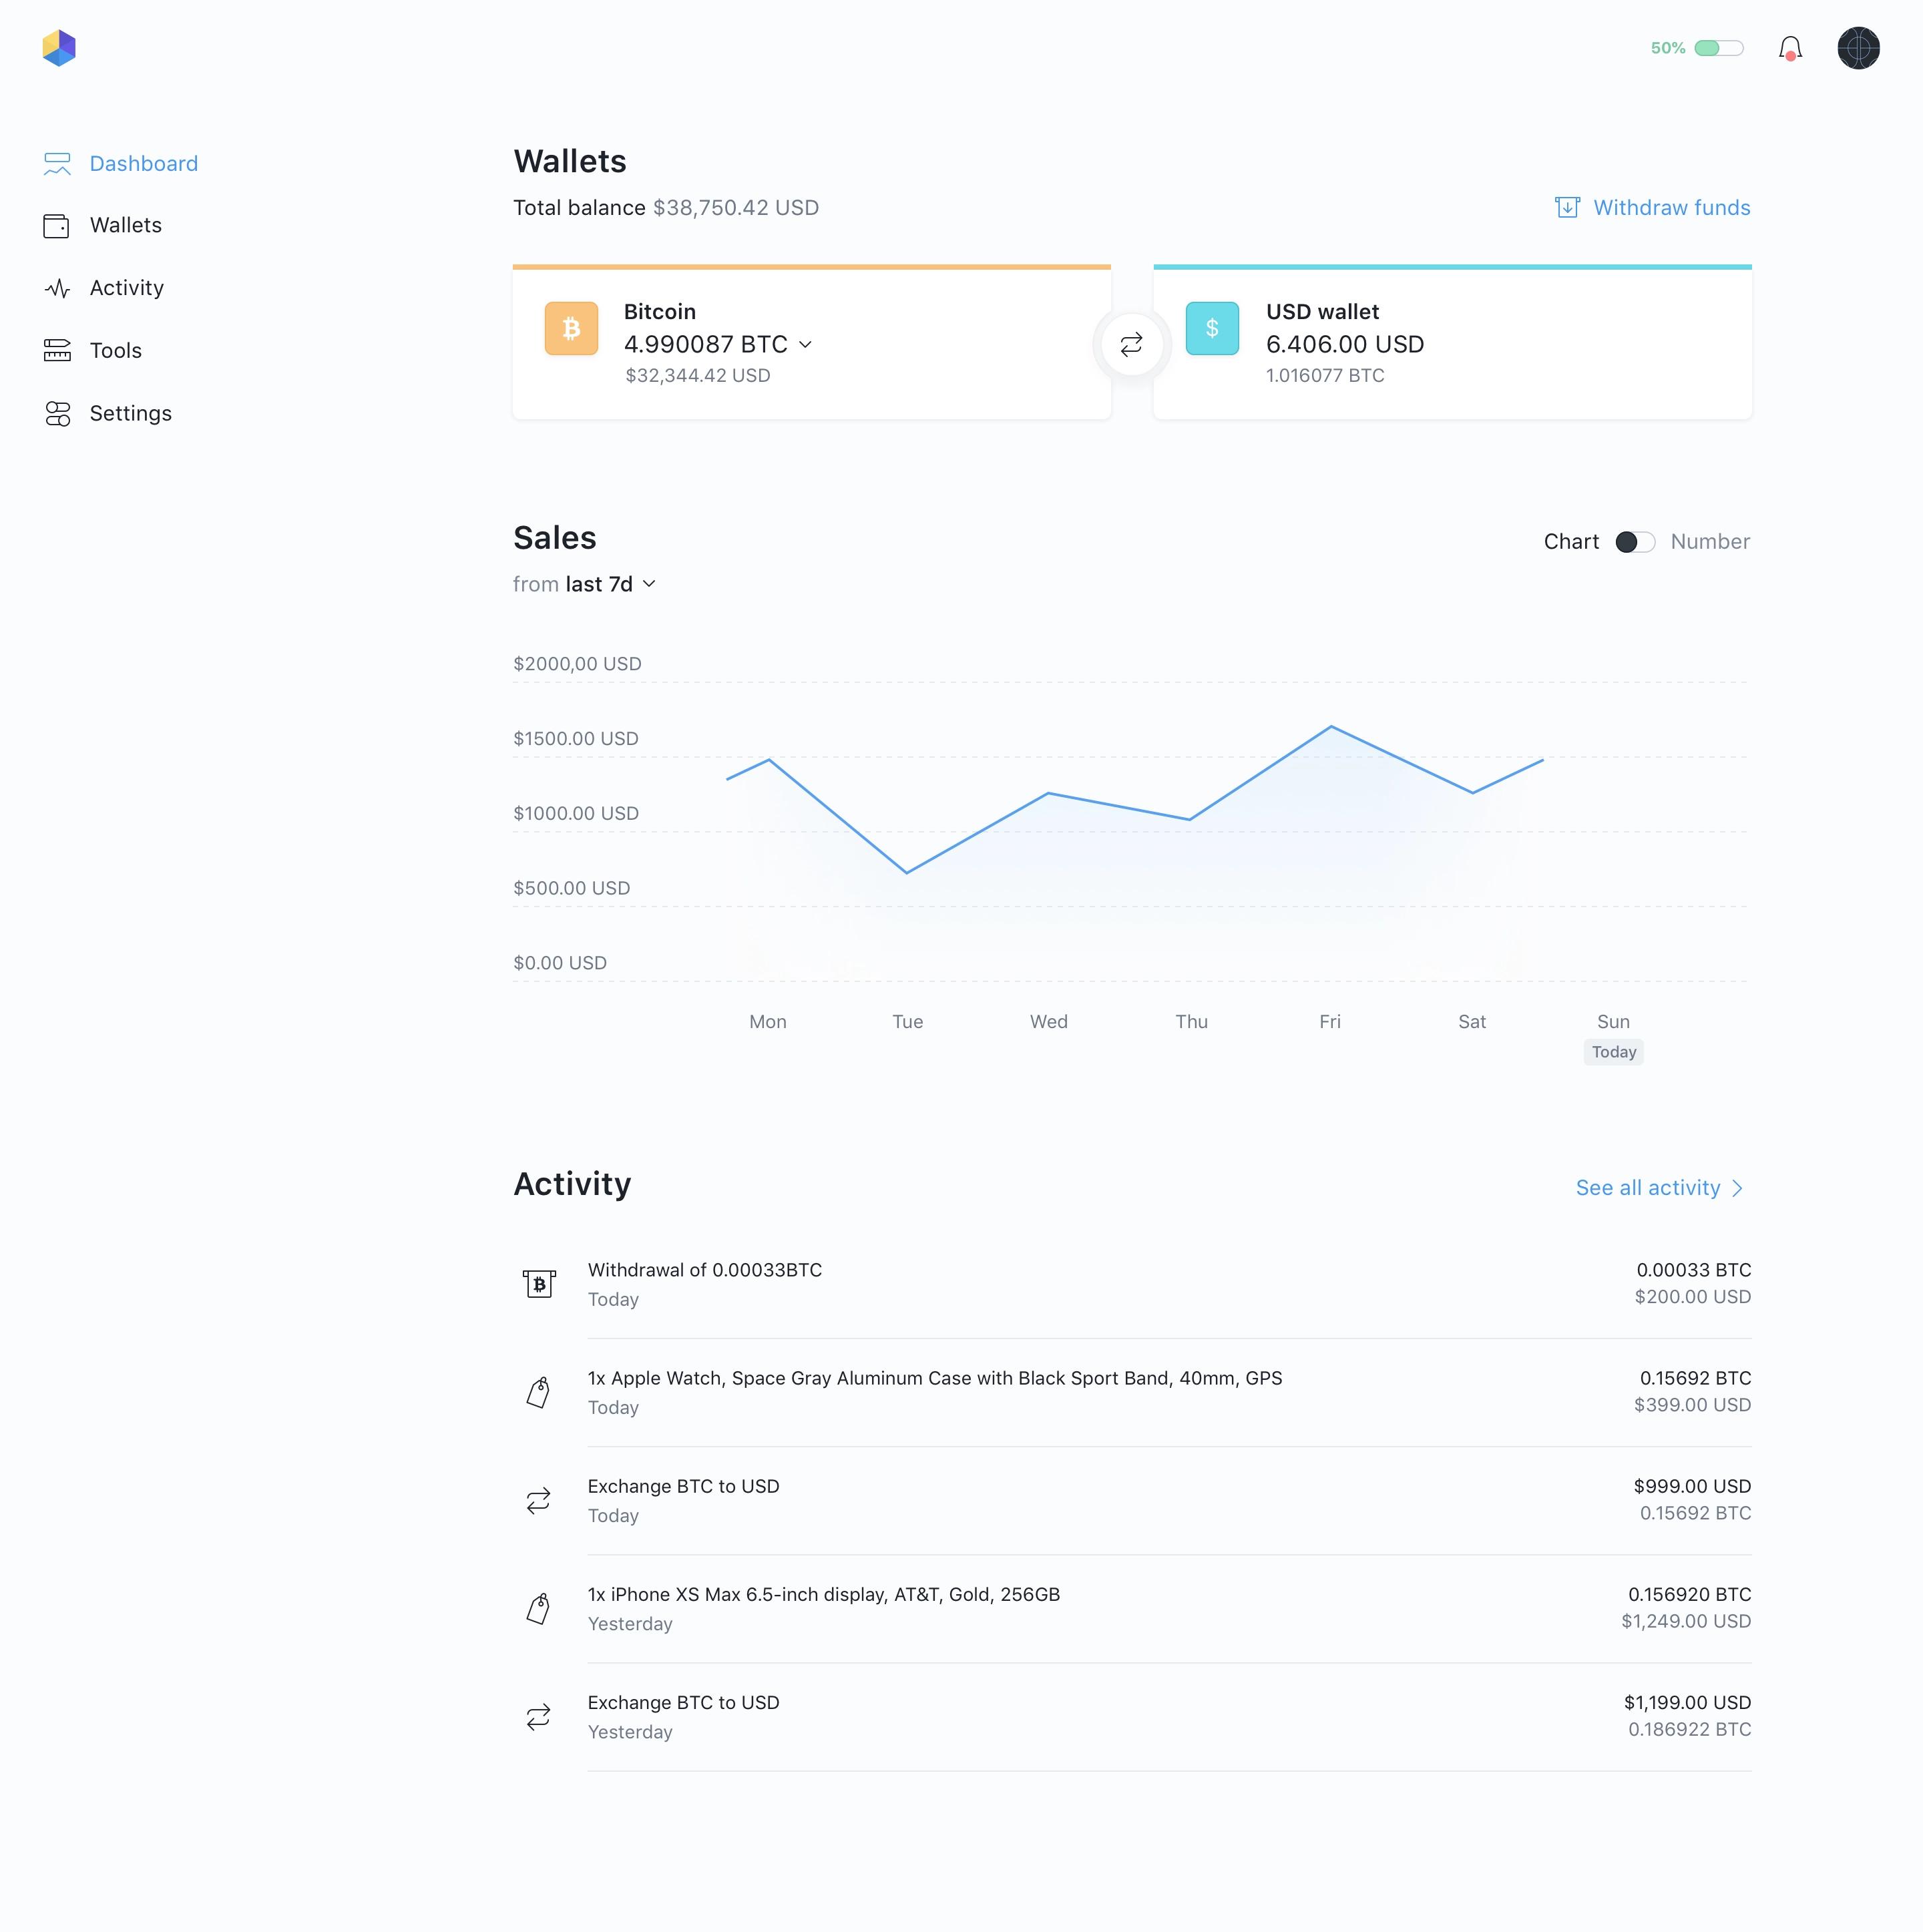Click the Wed axis label
This screenshot has height=1932, width=1923.
pos(1049,1022)
